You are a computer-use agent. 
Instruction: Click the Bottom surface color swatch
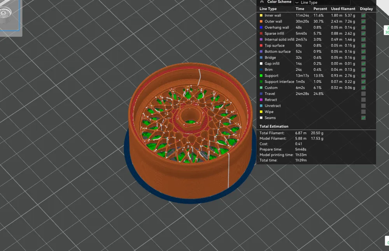click(x=261, y=51)
